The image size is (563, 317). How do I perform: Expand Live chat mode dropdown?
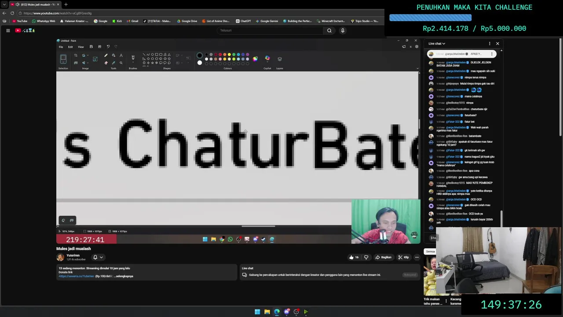(x=437, y=44)
